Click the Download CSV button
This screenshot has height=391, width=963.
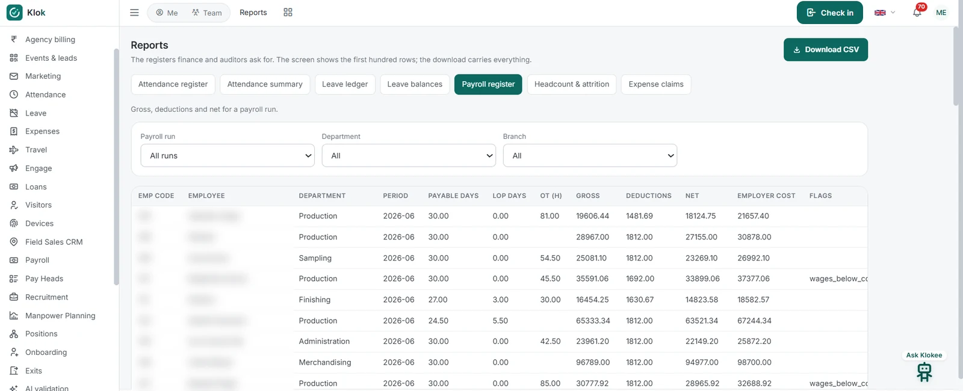(x=825, y=49)
